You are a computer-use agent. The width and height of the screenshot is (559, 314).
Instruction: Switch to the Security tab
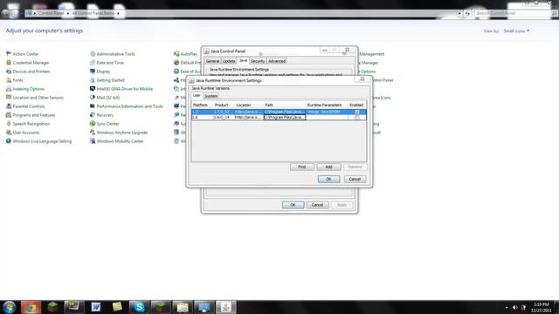(x=258, y=61)
